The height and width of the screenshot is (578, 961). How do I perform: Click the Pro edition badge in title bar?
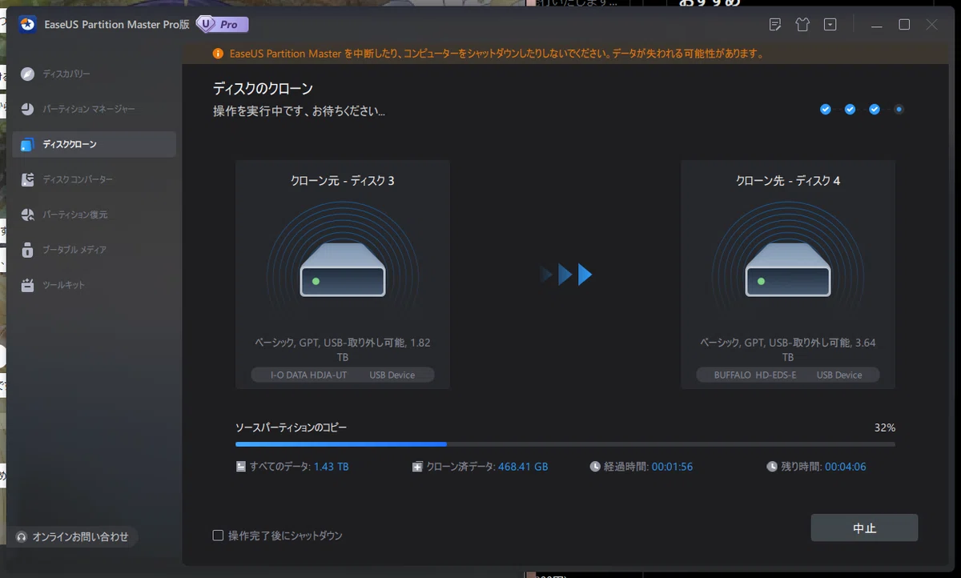pyautogui.click(x=222, y=24)
